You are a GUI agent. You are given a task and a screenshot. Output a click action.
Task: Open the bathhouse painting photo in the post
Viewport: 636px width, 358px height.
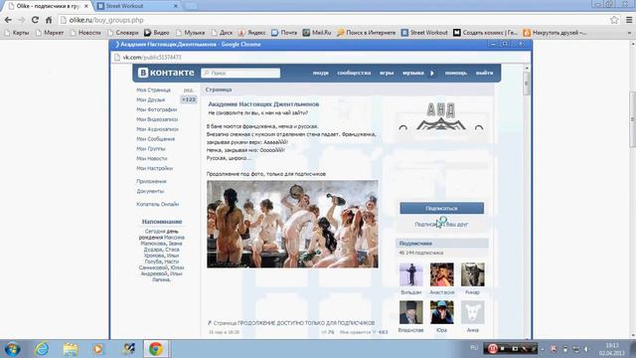[292, 224]
